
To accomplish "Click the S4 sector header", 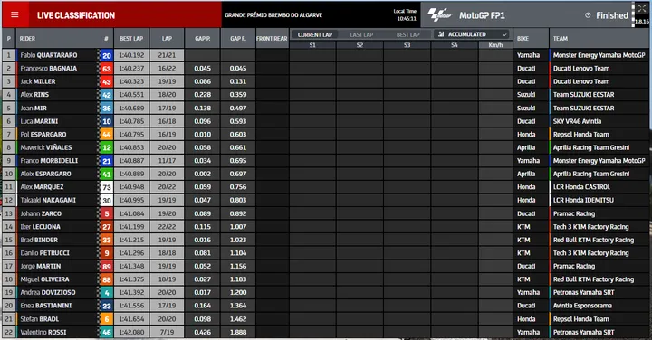I will click(x=455, y=45).
